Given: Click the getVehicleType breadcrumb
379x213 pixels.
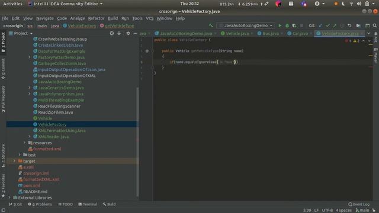Looking at the screenshot, I should coord(119,26).
